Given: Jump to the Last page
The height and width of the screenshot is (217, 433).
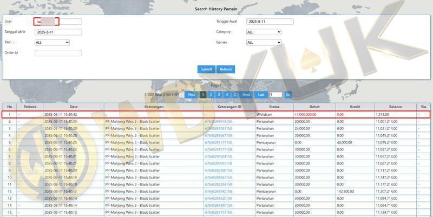Looking at the screenshot, I should click(261, 94).
